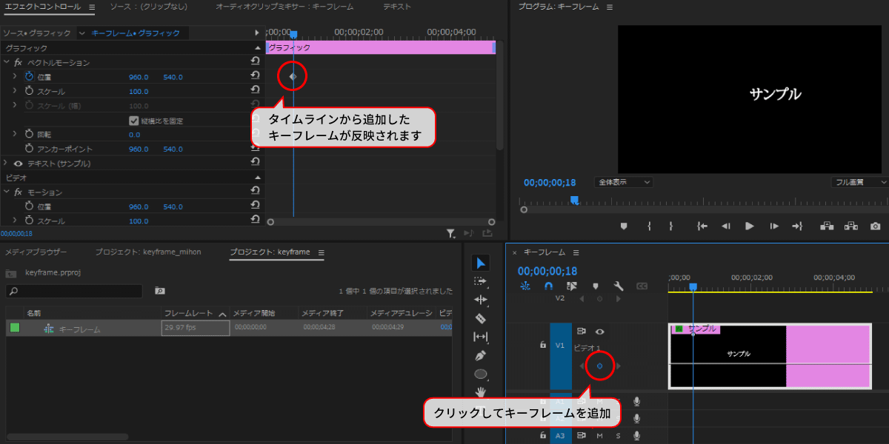This screenshot has height=444, width=889.
Task: Click the Project panel horizontal scrollbar
Action: tap(67, 437)
